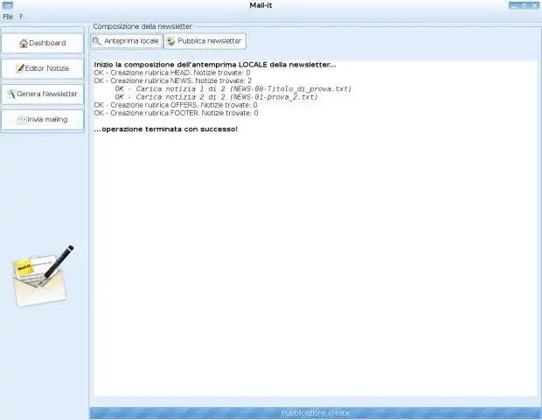Viewport: 542px width, 420px height.
Task: Click the wand icon of Genera Newsletter
Action: (x=11, y=94)
